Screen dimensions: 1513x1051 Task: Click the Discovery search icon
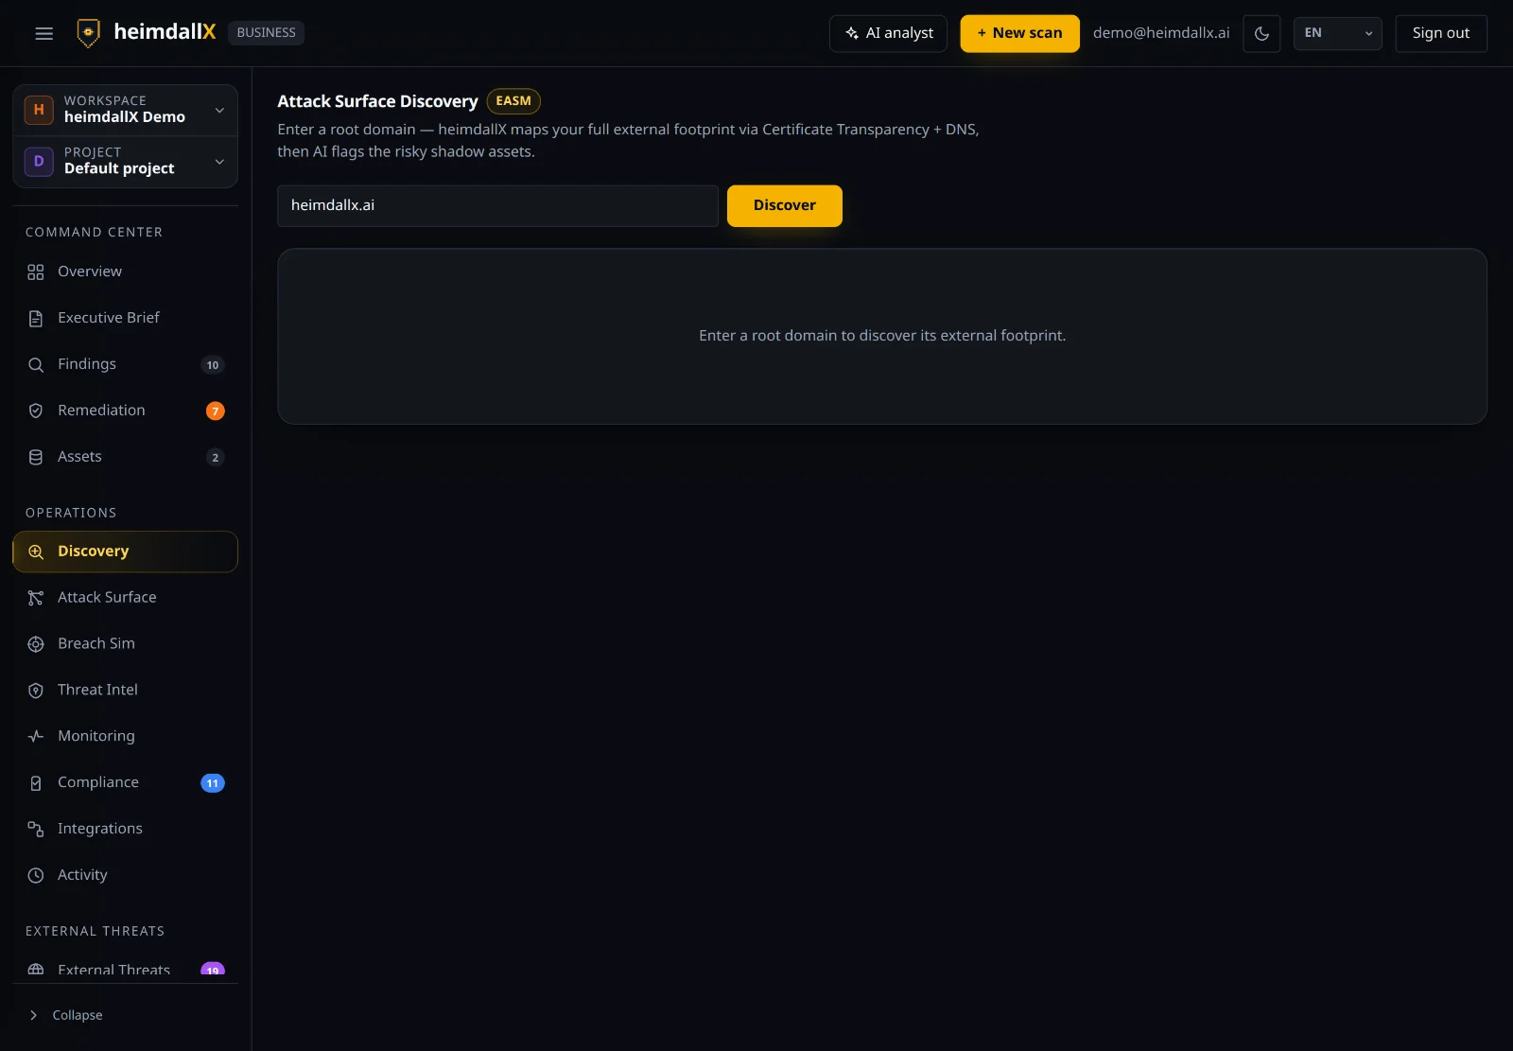36,552
